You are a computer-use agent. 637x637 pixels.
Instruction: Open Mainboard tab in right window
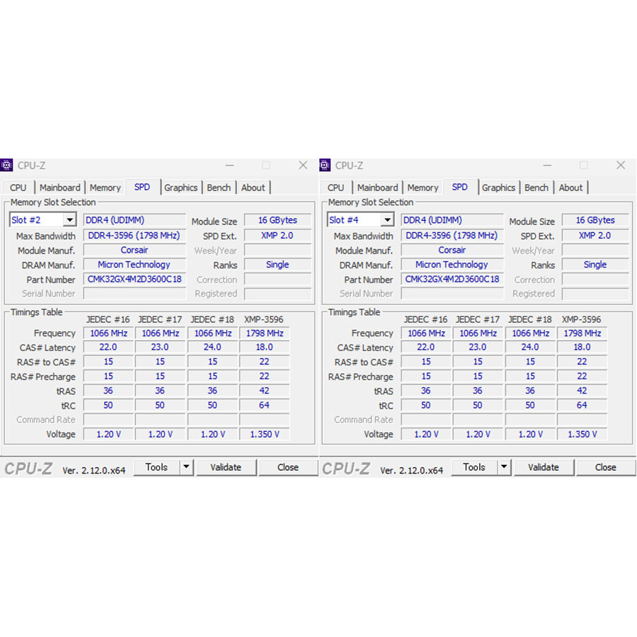(x=377, y=188)
